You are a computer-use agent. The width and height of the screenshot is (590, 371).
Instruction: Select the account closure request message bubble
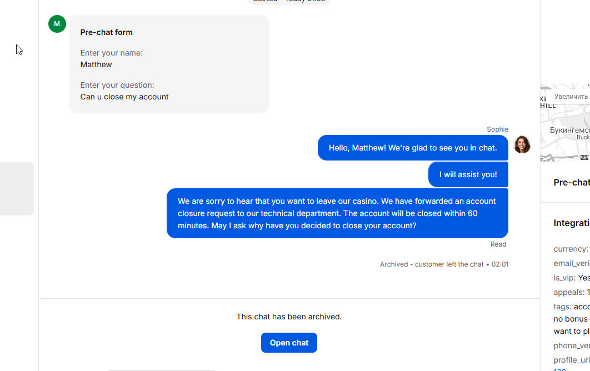pos(337,213)
